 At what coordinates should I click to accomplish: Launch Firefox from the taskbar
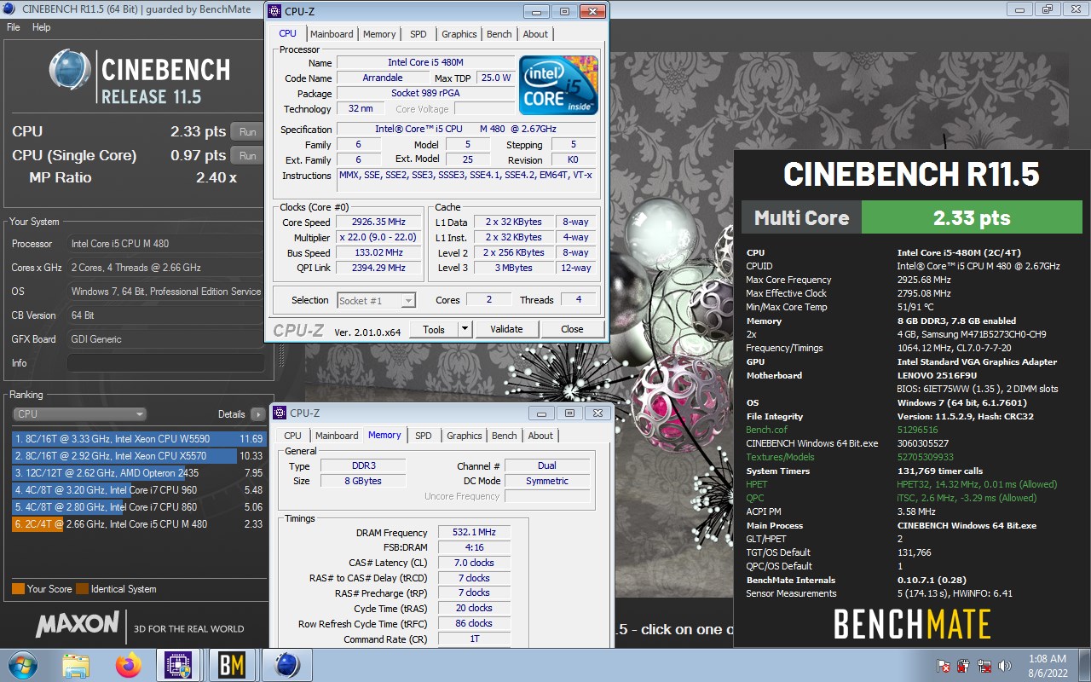(x=129, y=665)
